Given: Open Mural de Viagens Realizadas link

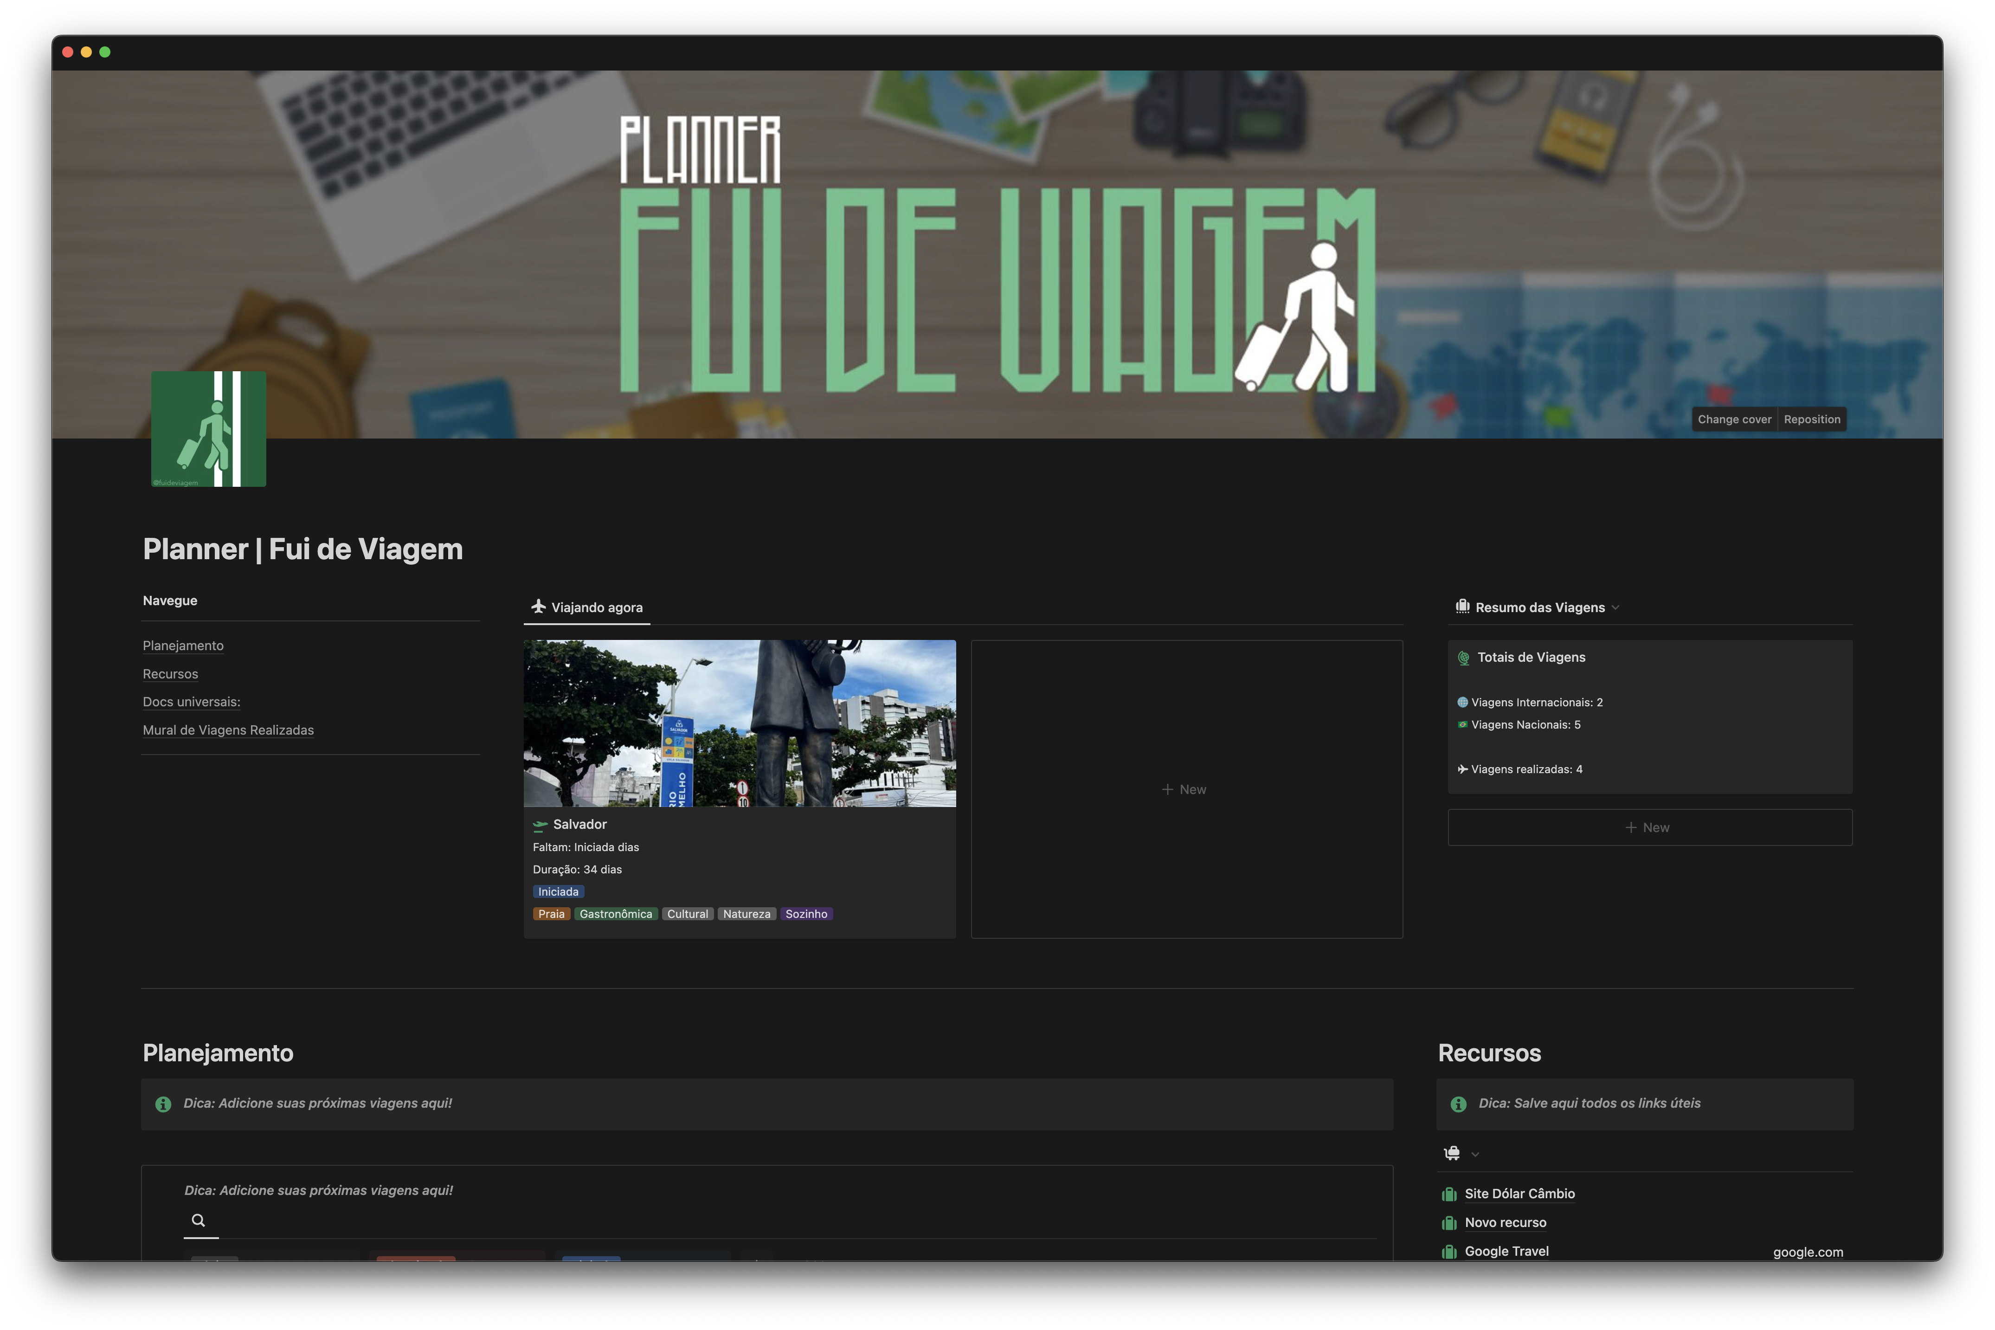Looking at the screenshot, I should [x=228, y=730].
